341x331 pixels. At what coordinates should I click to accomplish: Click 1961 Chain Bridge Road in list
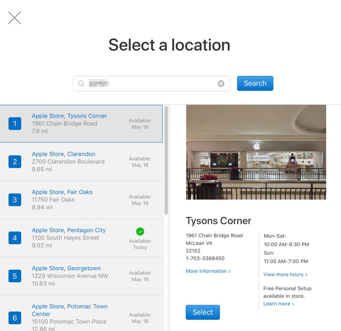[x=65, y=124]
